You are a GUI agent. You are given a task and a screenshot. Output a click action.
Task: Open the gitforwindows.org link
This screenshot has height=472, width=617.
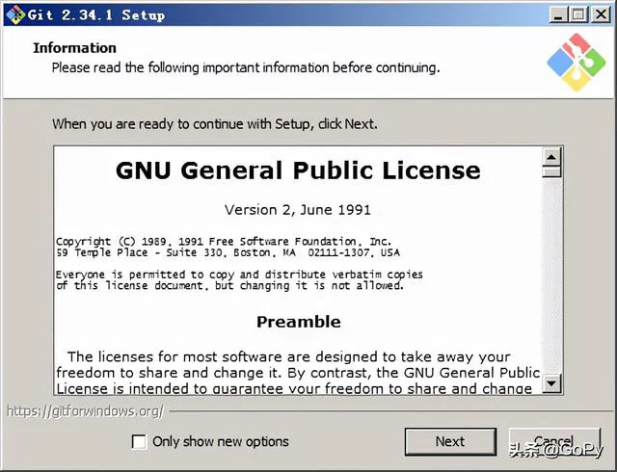click(85, 411)
